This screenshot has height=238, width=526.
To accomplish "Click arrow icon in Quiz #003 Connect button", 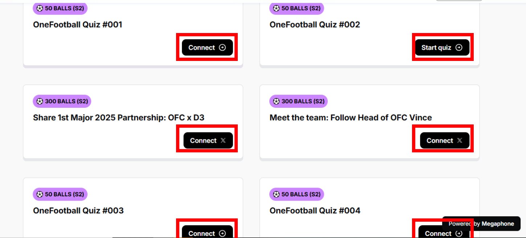I will point(223,233).
